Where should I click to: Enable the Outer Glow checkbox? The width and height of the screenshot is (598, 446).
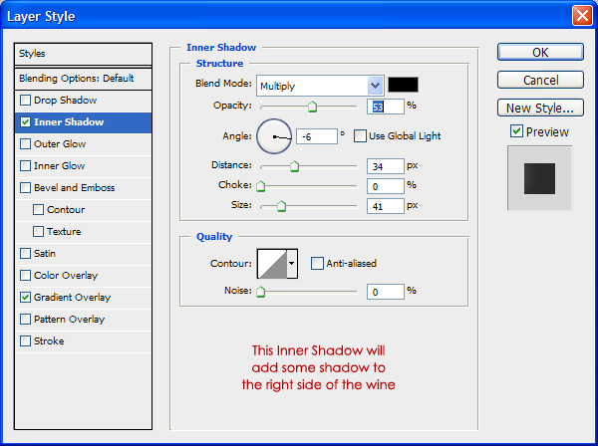[25, 144]
